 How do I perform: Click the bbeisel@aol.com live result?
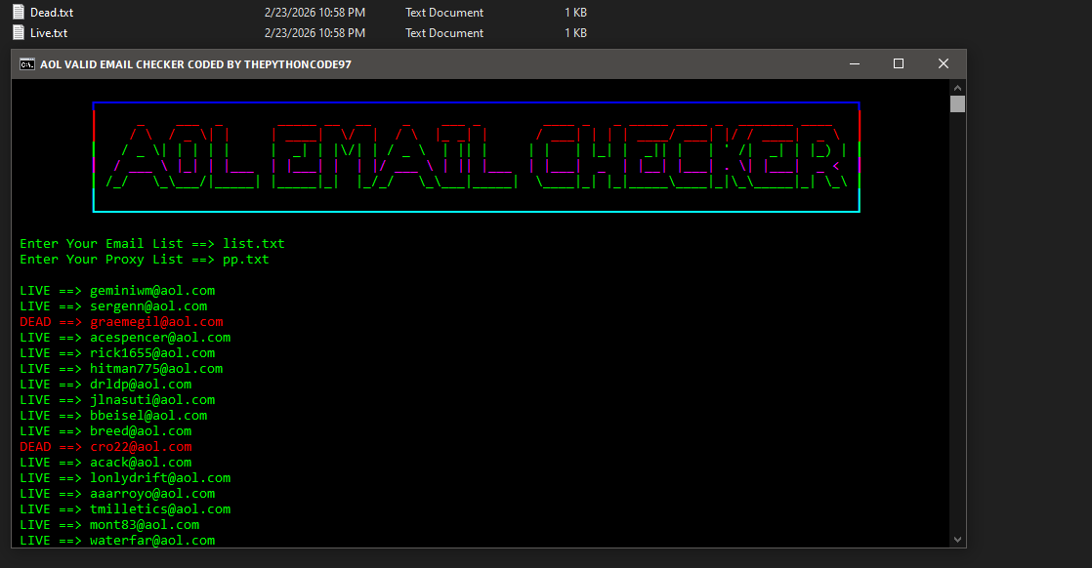point(148,416)
